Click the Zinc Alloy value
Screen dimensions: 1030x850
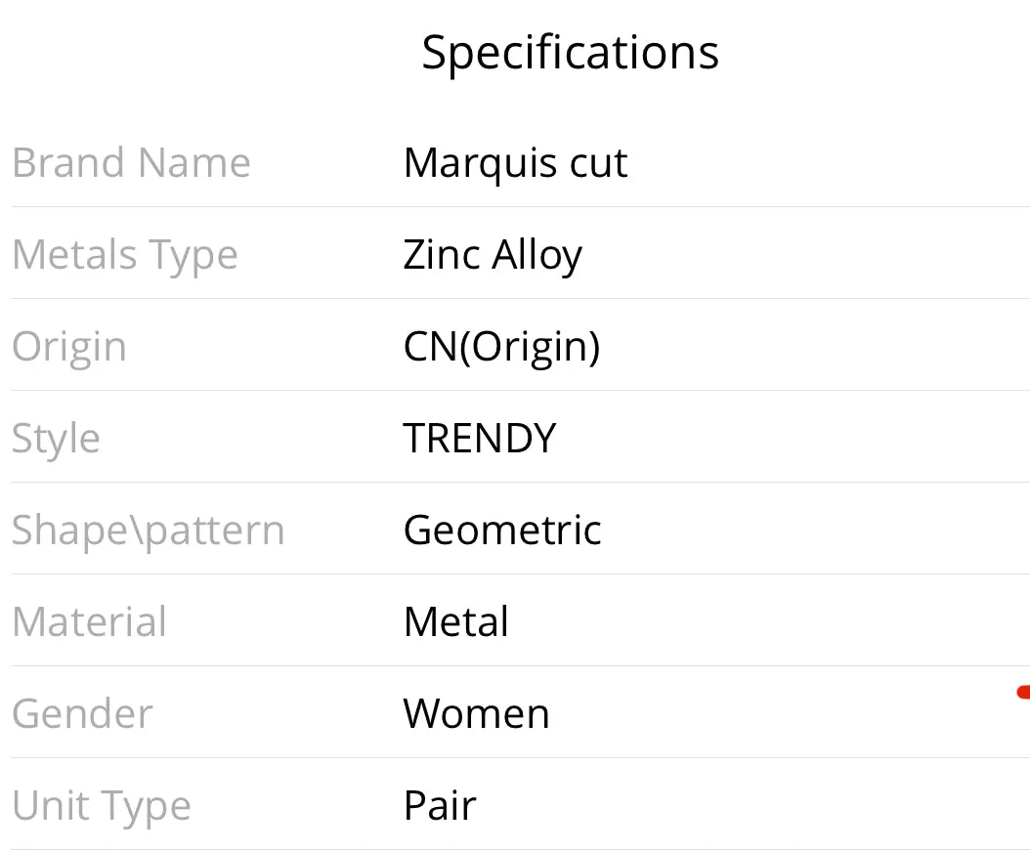coord(493,256)
